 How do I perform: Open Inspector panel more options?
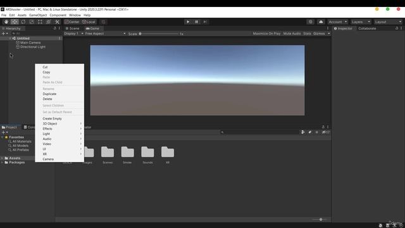[x=401, y=28]
